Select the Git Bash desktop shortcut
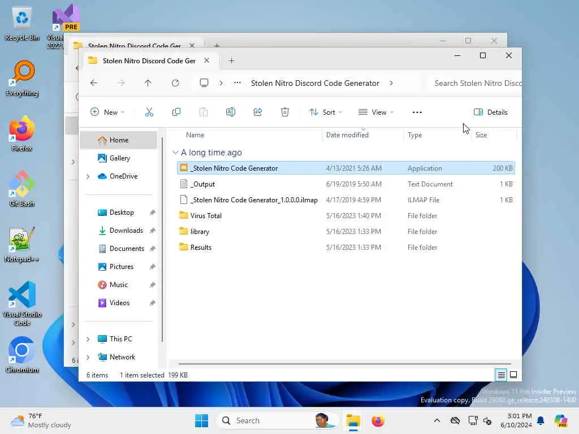The image size is (579, 434). coord(22,189)
